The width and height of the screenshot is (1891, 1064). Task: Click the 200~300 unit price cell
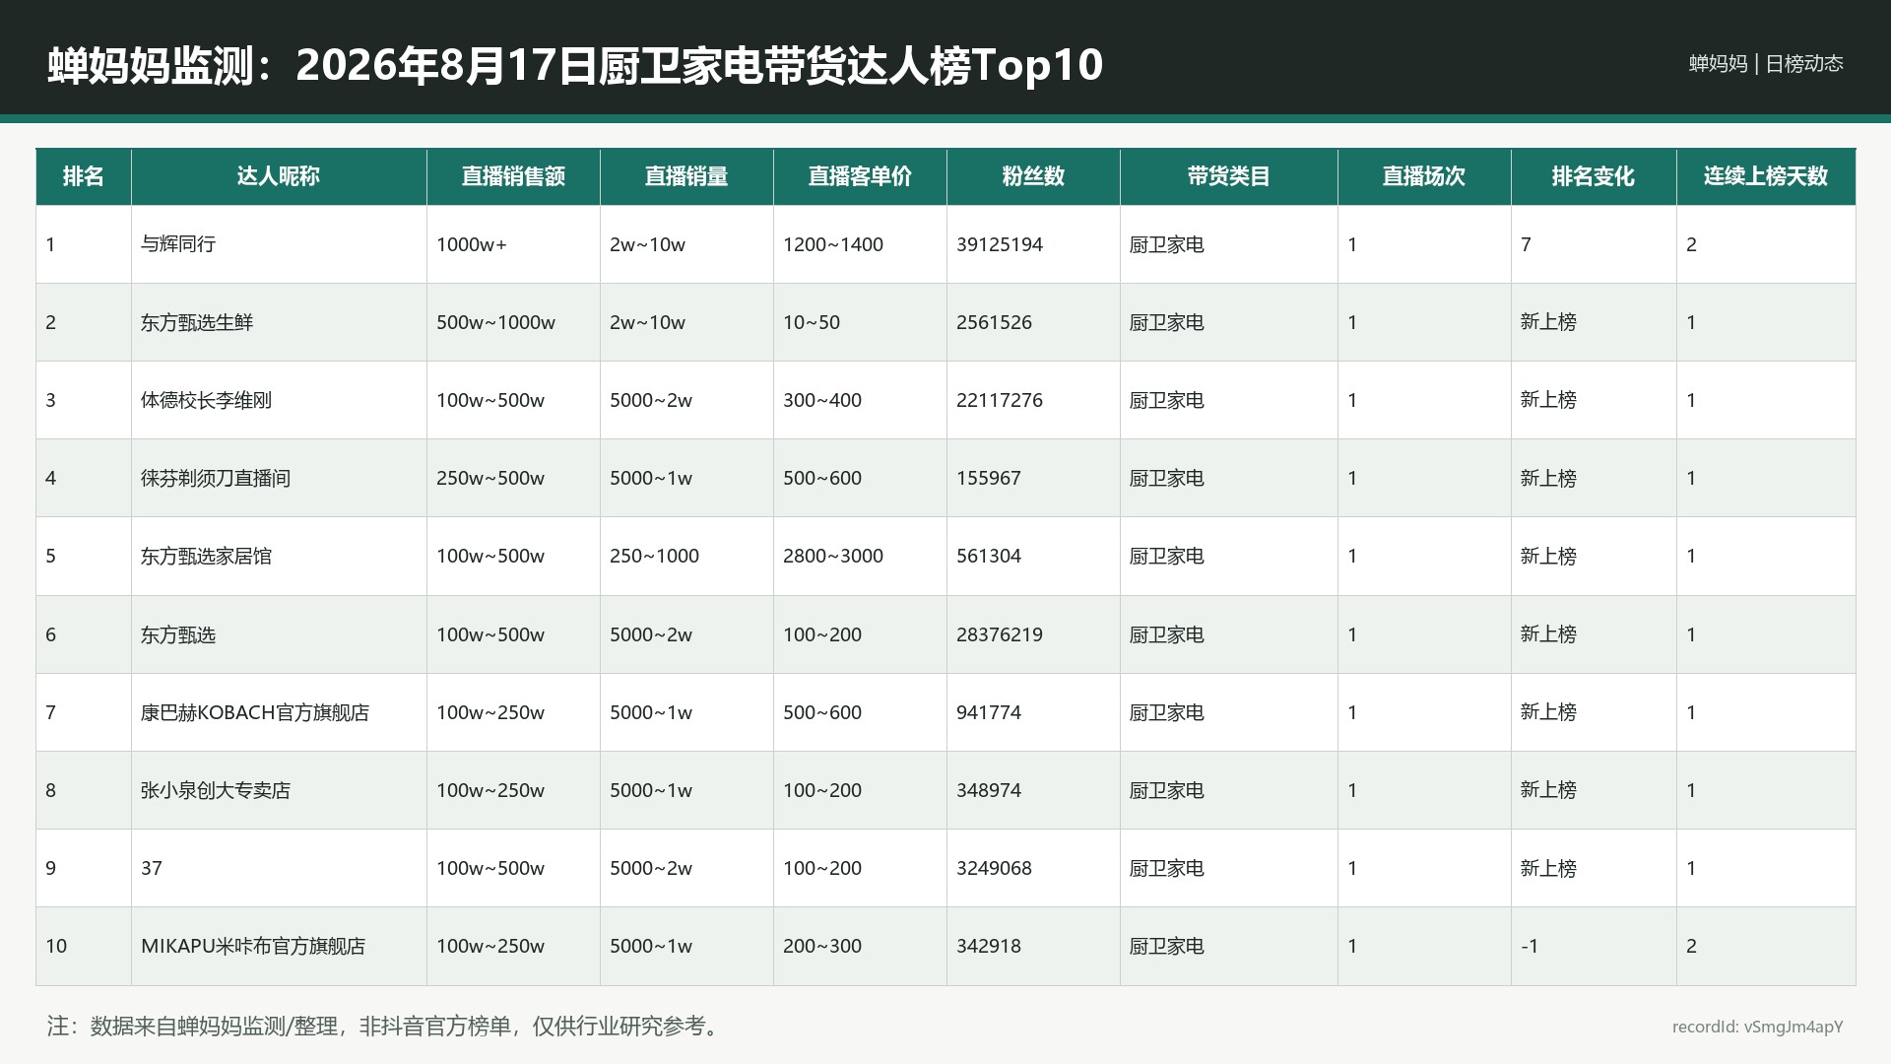[x=860, y=946]
